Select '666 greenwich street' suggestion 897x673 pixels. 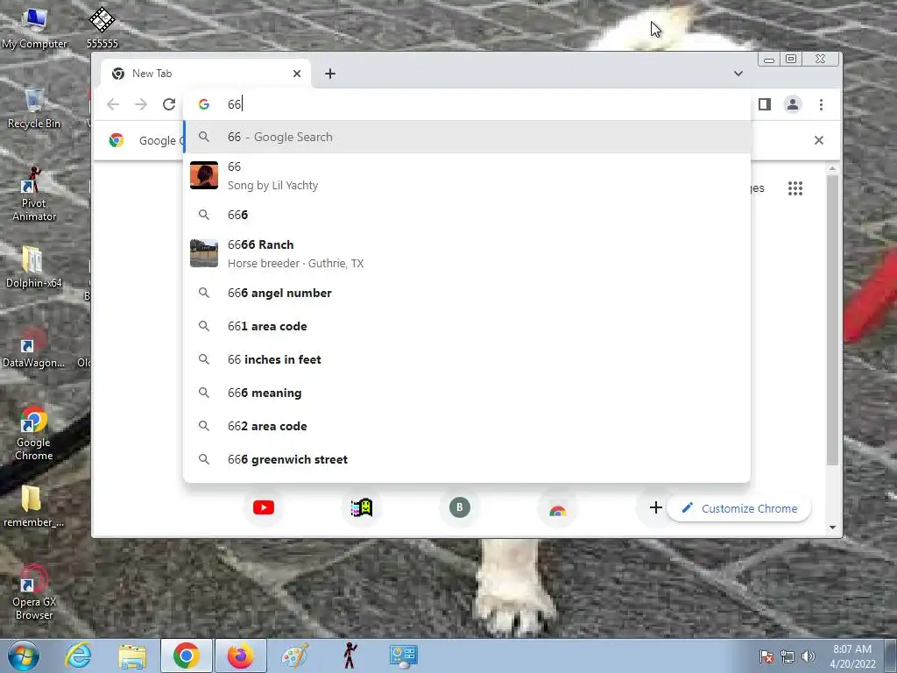(x=467, y=459)
